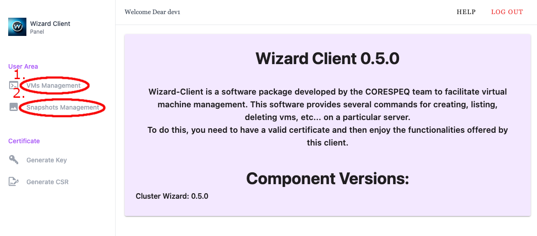Click the "Panel" subtitle under Wizard Client
Screen dimensions: 537x236
pyautogui.click(x=37, y=32)
